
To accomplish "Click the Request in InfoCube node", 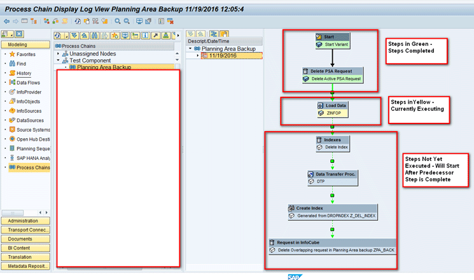I will click(333, 246).
